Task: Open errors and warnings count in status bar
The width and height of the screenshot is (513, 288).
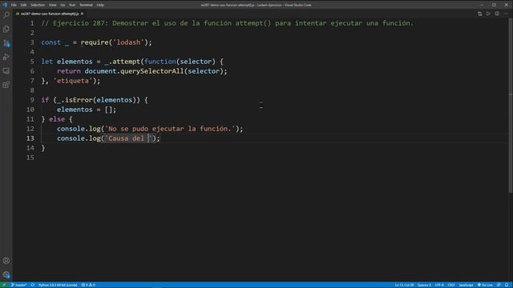Action: click(x=88, y=285)
